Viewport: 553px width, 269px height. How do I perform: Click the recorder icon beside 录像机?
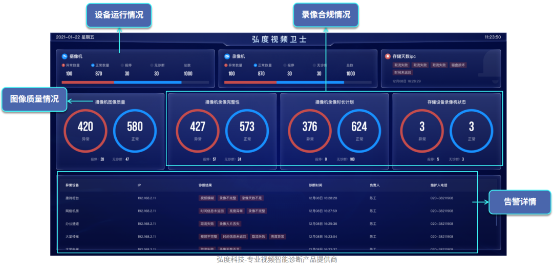pos(227,56)
